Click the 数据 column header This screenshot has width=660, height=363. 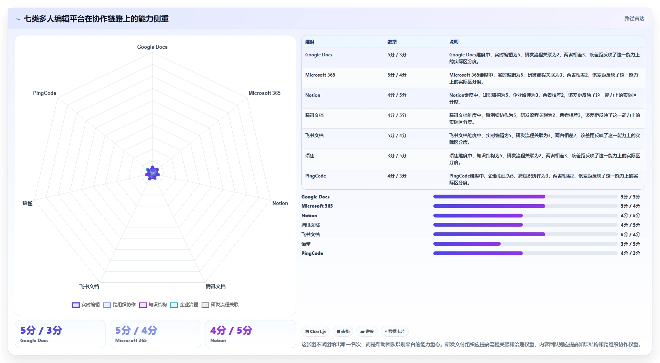pyautogui.click(x=392, y=42)
